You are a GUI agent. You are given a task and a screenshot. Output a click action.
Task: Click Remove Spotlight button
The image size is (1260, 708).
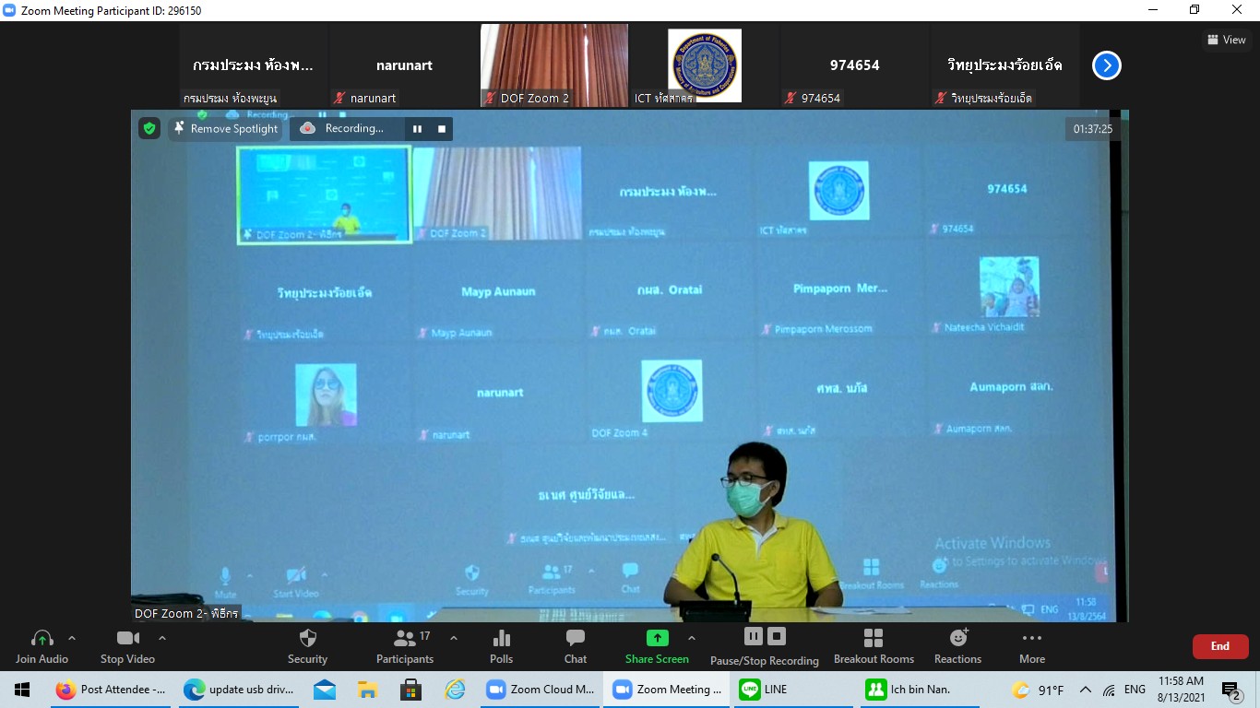pyautogui.click(x=226, y=129)
